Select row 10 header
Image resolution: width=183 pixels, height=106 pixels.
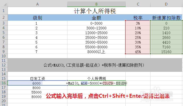pyautogui.click(x=4, y=56)
